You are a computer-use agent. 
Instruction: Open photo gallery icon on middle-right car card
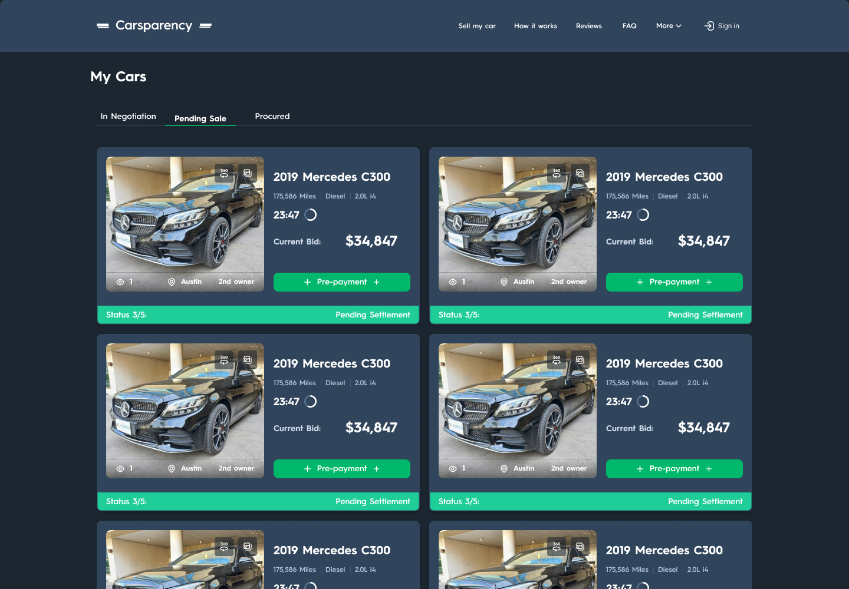point(580,360)
